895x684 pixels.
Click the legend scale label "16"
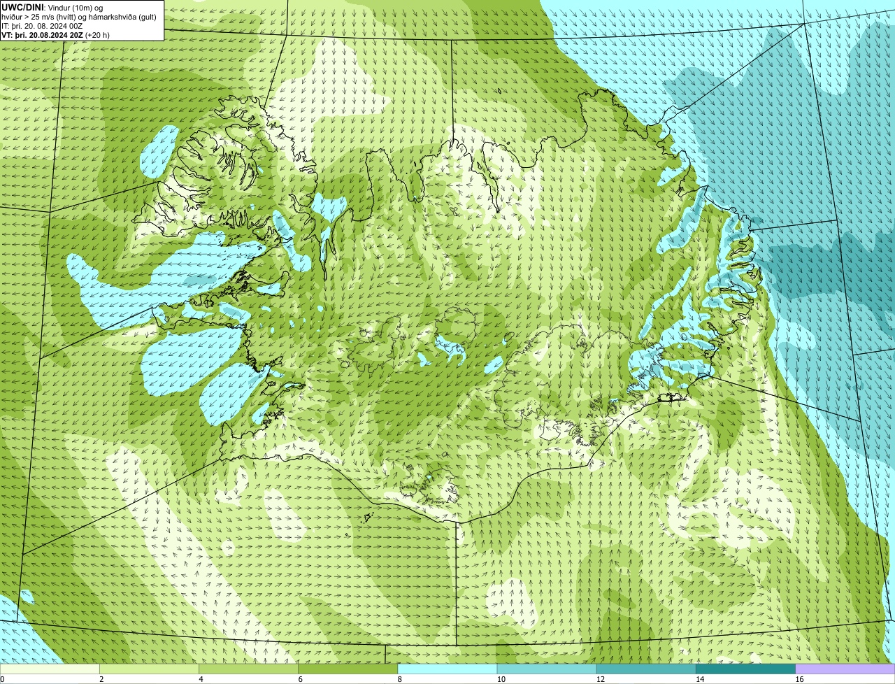799,679
